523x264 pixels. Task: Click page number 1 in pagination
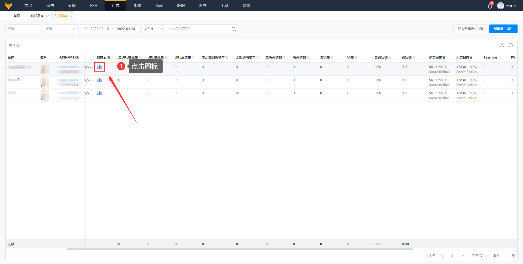453,256
